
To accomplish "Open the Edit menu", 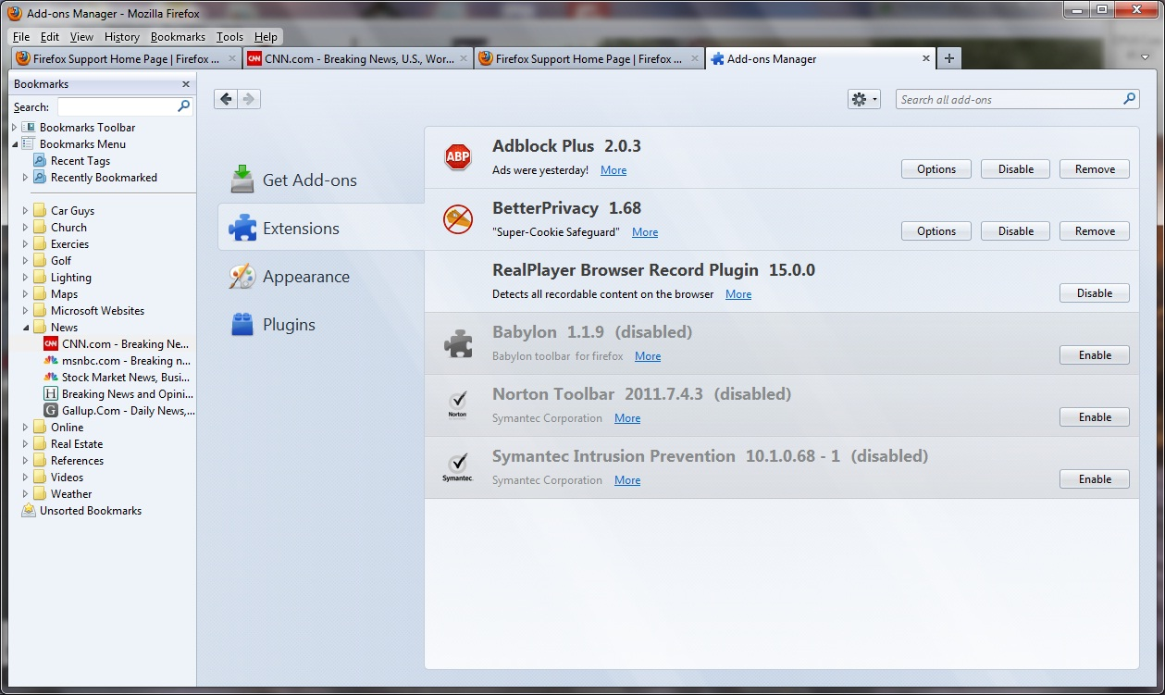I will coord(50,37).
